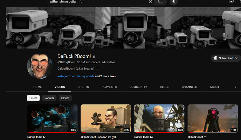Click the red progress bar under skibidi toilet 63
This screenshot has height=140, width=241.
coord(52,132)
